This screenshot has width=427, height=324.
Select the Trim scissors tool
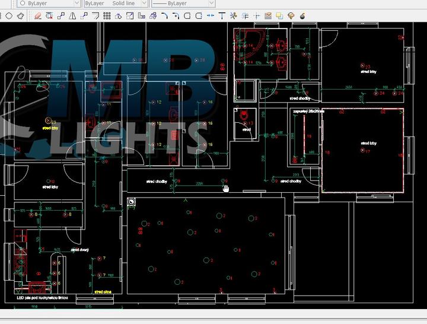pyautogui.click(x=232, y=16)
